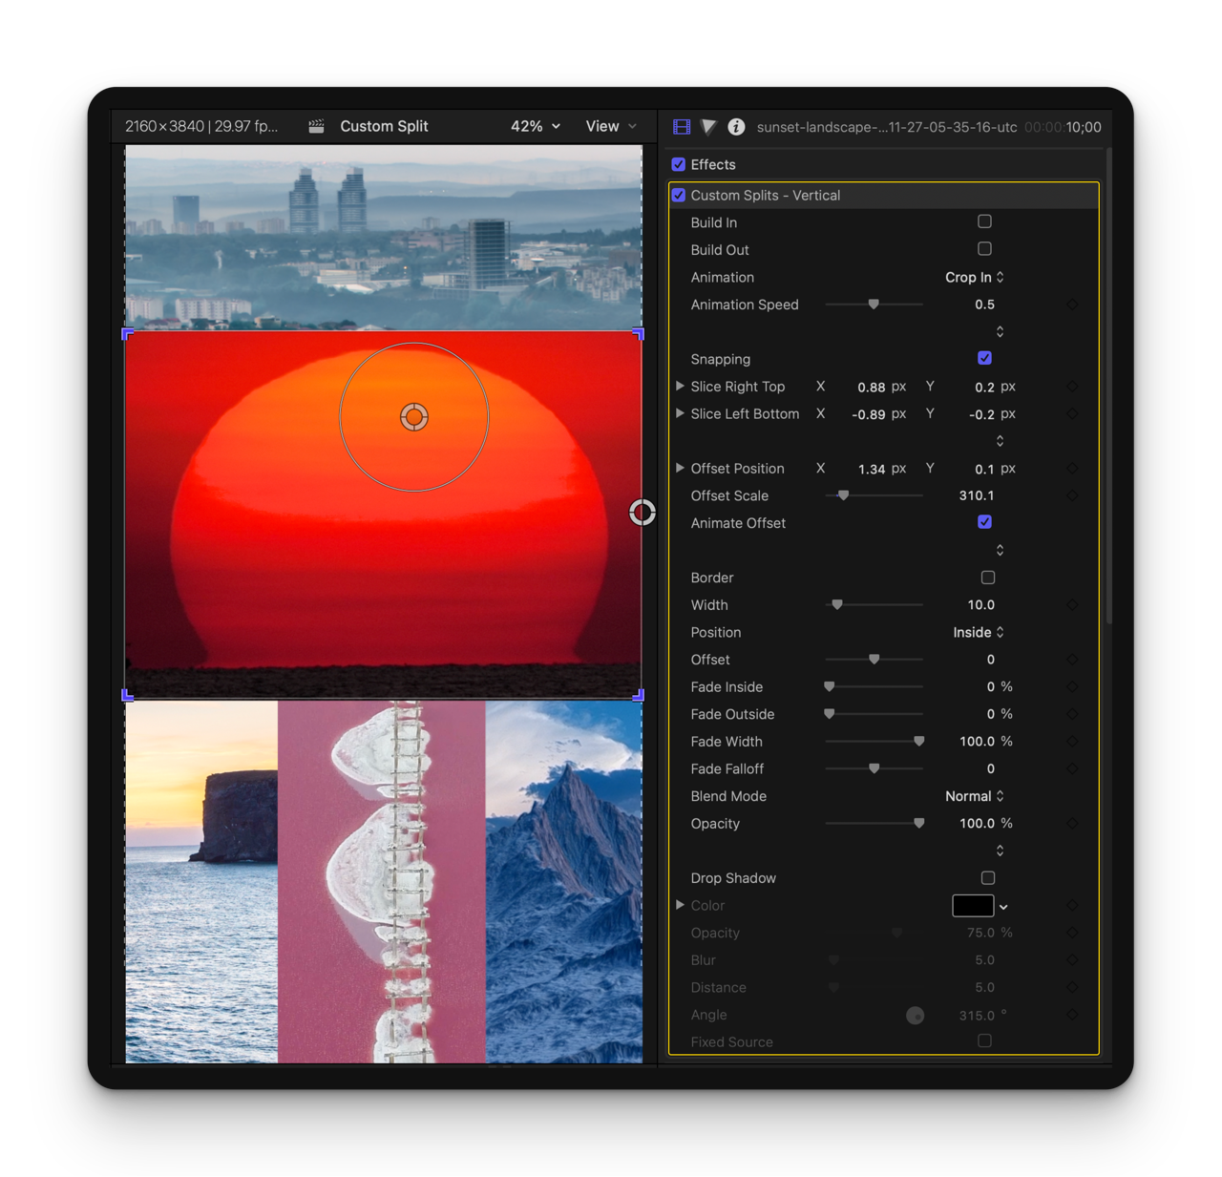The width and height of the screenshot is (1222, 1177).
Task: Add keyframe for the border Offset row
Action: click(1072, 660)
